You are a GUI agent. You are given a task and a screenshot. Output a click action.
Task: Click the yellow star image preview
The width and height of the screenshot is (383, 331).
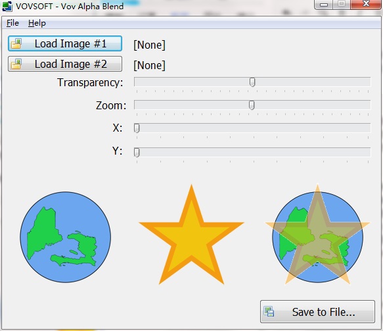coord(192,235)
